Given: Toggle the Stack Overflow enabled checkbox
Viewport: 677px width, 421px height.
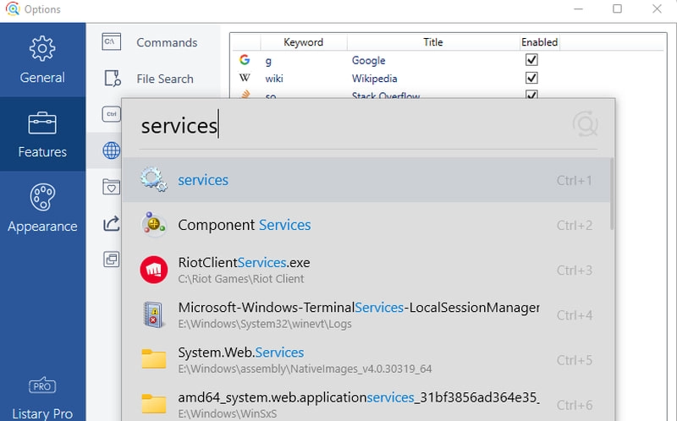Looking at the screenshot, I should tap(531, 95).
